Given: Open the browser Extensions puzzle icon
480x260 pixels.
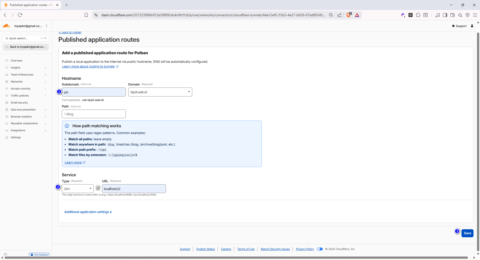Looking at the screenshot, I should 418,15.
